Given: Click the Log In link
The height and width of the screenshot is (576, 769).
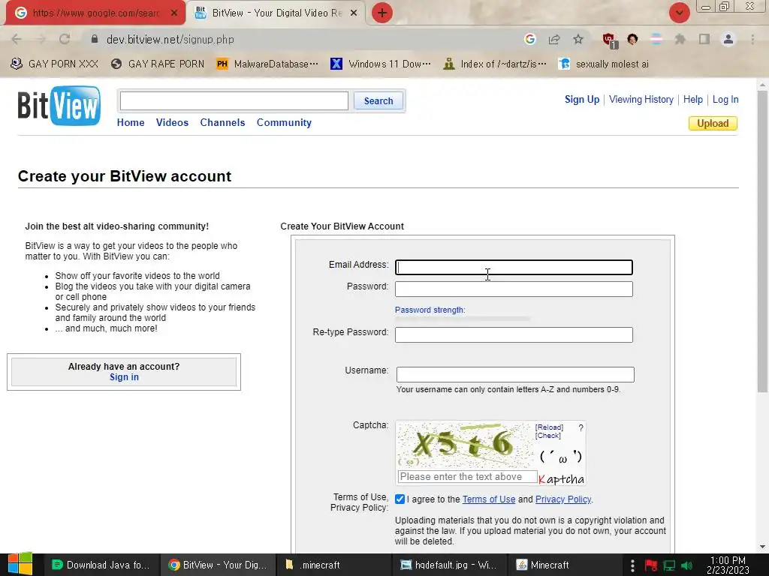Looking at the screenshot, I should point(725,100).
